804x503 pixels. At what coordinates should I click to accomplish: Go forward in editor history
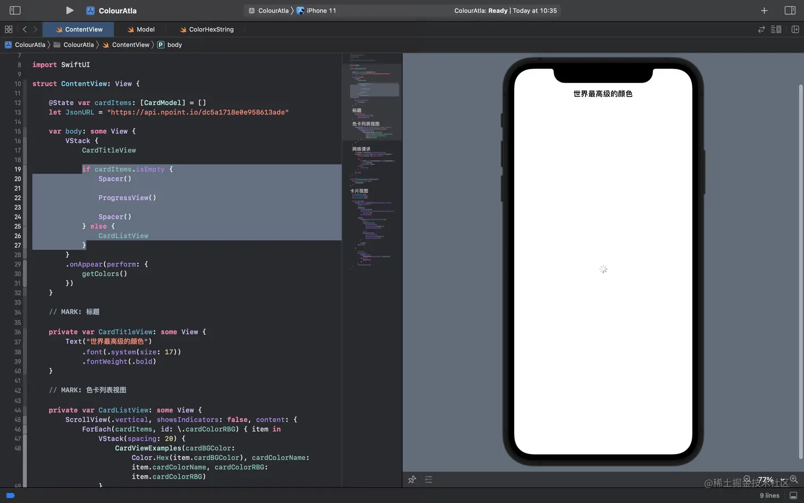pos(35,29)
